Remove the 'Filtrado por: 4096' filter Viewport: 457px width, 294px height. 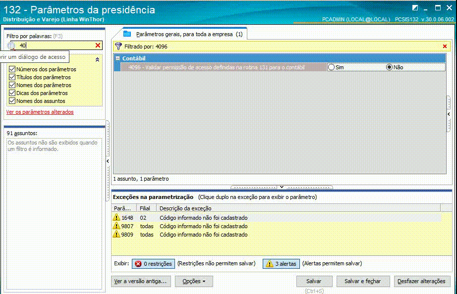445,47
